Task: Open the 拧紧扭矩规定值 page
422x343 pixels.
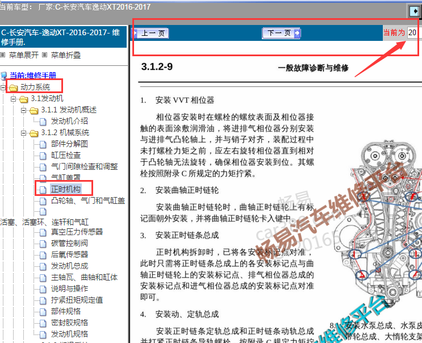Action: point(77,300)
